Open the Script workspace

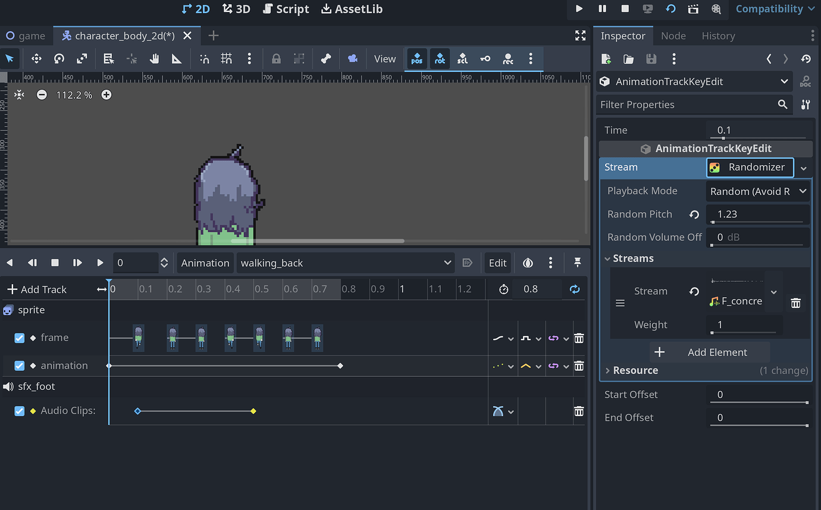click(x=286, y=9)
